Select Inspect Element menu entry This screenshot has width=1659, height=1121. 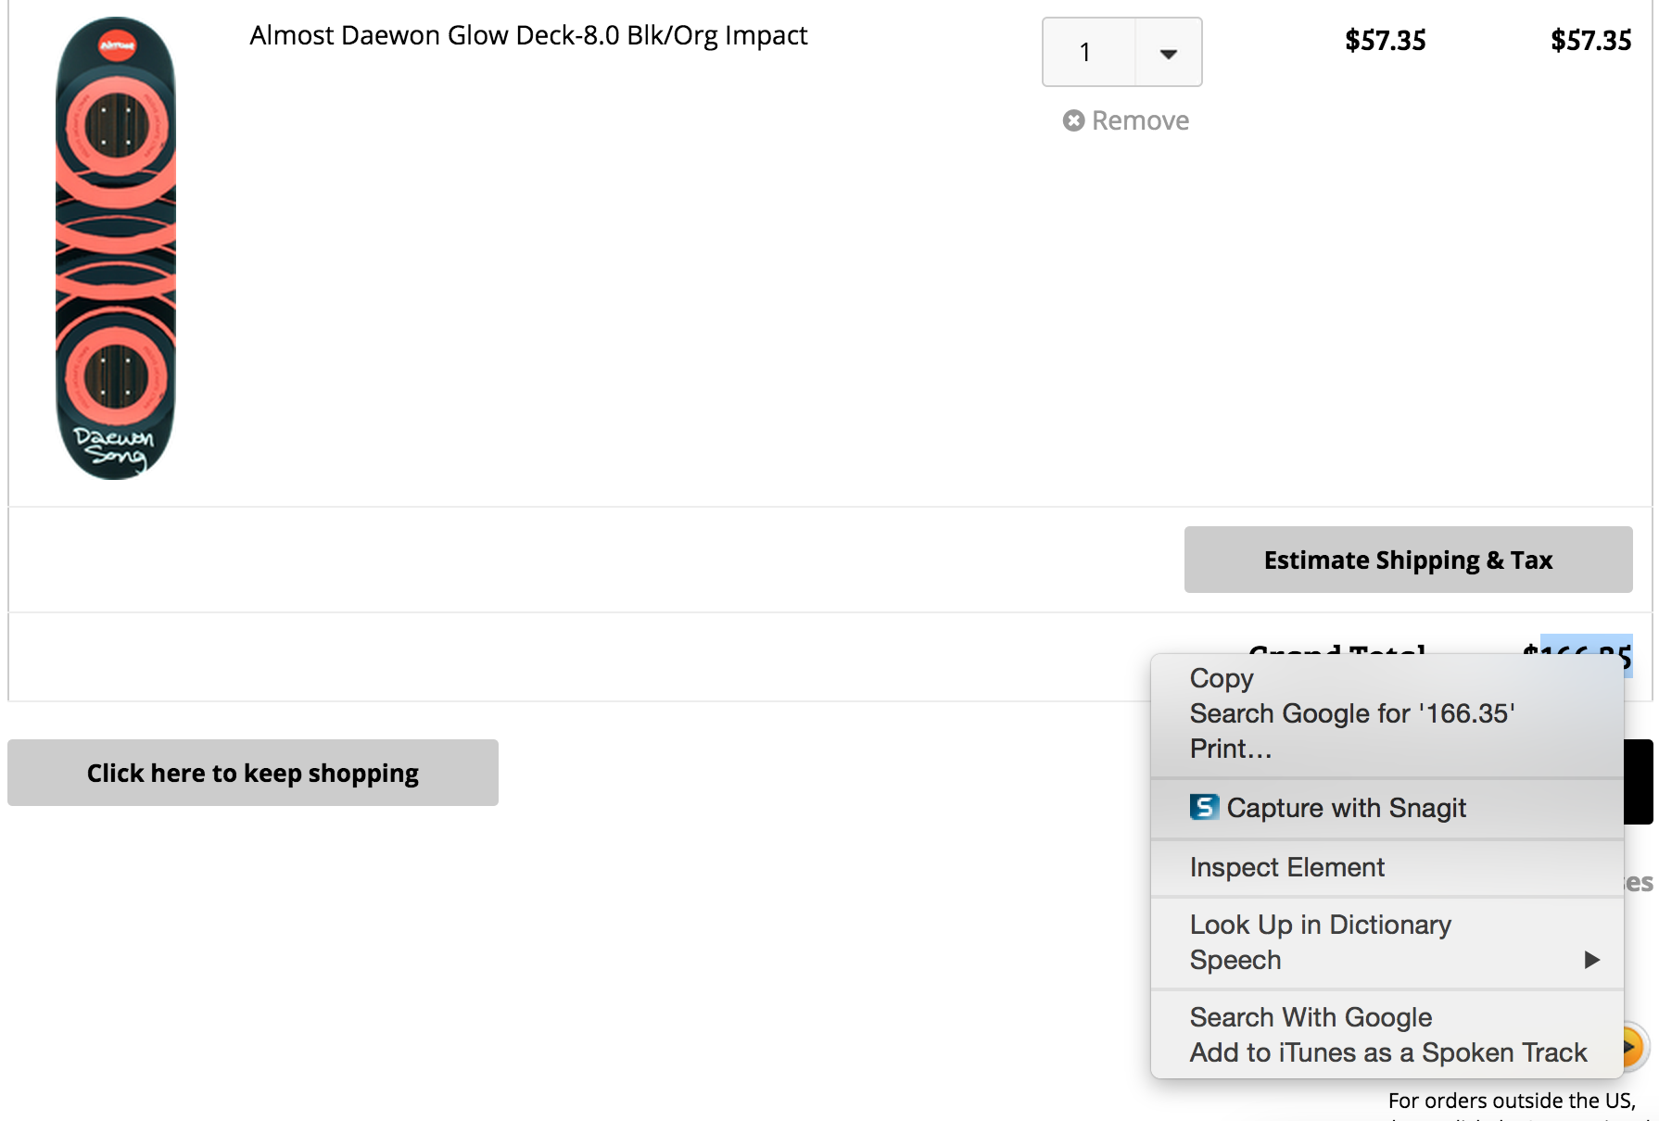1286,867
